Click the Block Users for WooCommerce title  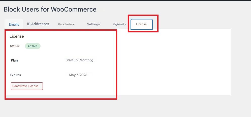[50, 9]
